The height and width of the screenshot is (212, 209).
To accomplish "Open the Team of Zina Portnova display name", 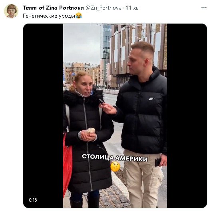I will pos(53,8).
